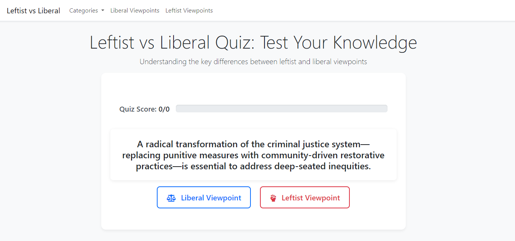Select the 0/0 score value

(164, 109)
